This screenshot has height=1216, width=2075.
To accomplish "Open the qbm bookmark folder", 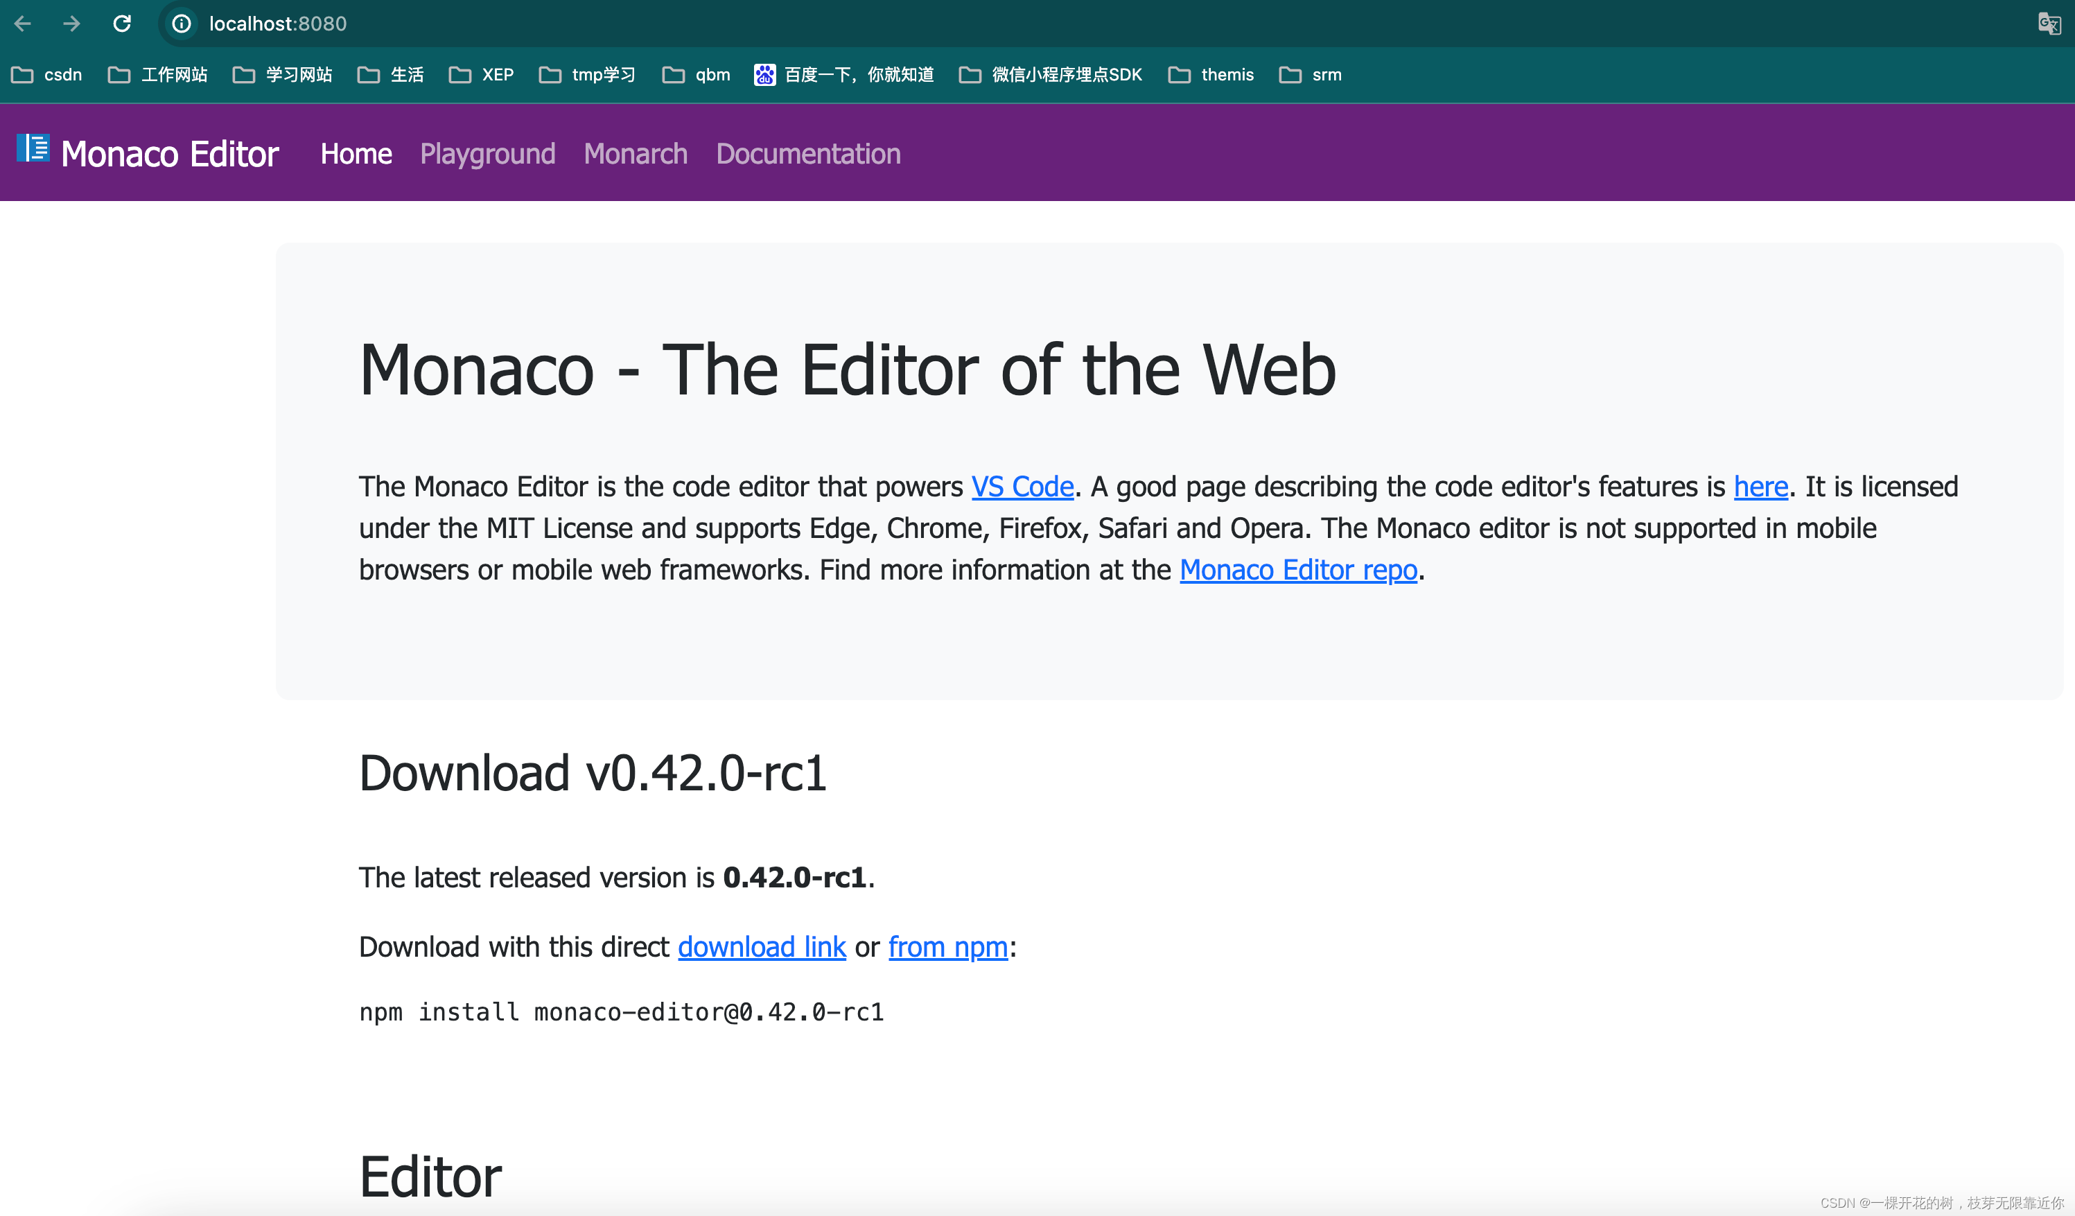I will (x=696, y=75).
